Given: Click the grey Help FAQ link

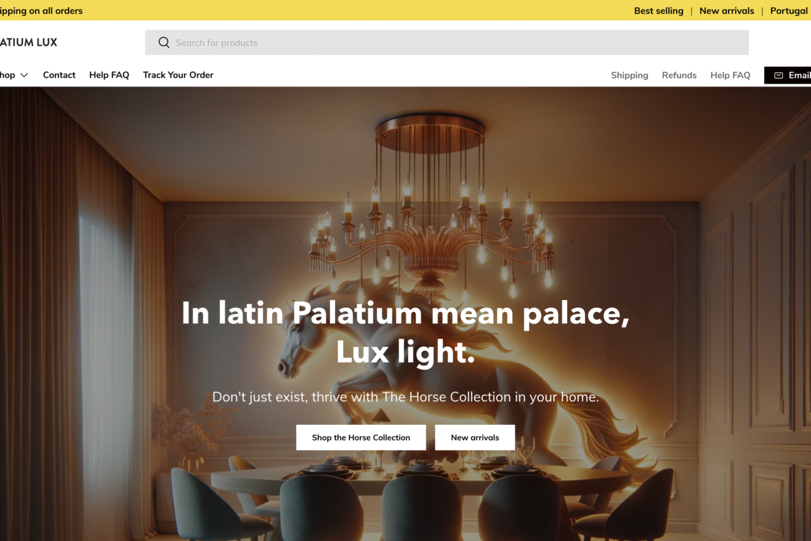Looking at the screenshot, I should pos(731,75).
